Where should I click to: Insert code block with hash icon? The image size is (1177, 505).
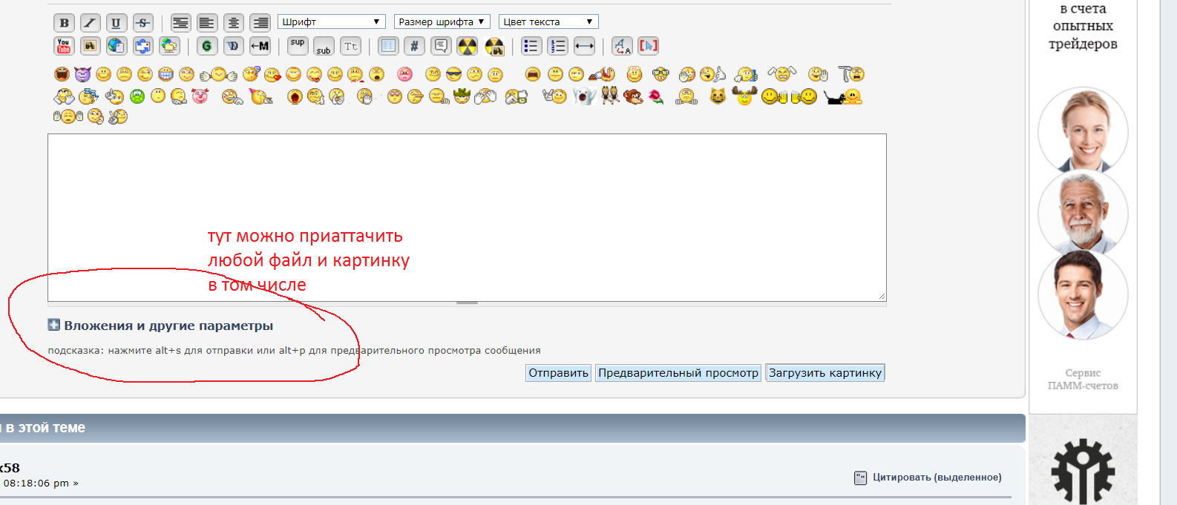(x=414, y=46)
